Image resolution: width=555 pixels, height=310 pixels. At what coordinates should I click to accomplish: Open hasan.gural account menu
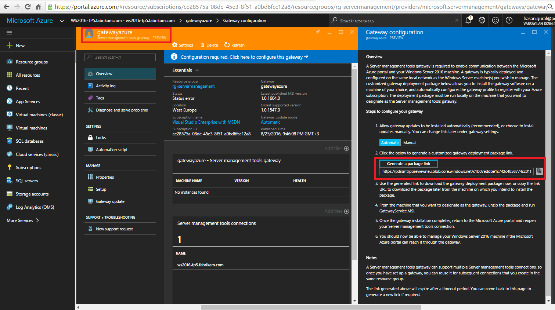click(538, 21)
